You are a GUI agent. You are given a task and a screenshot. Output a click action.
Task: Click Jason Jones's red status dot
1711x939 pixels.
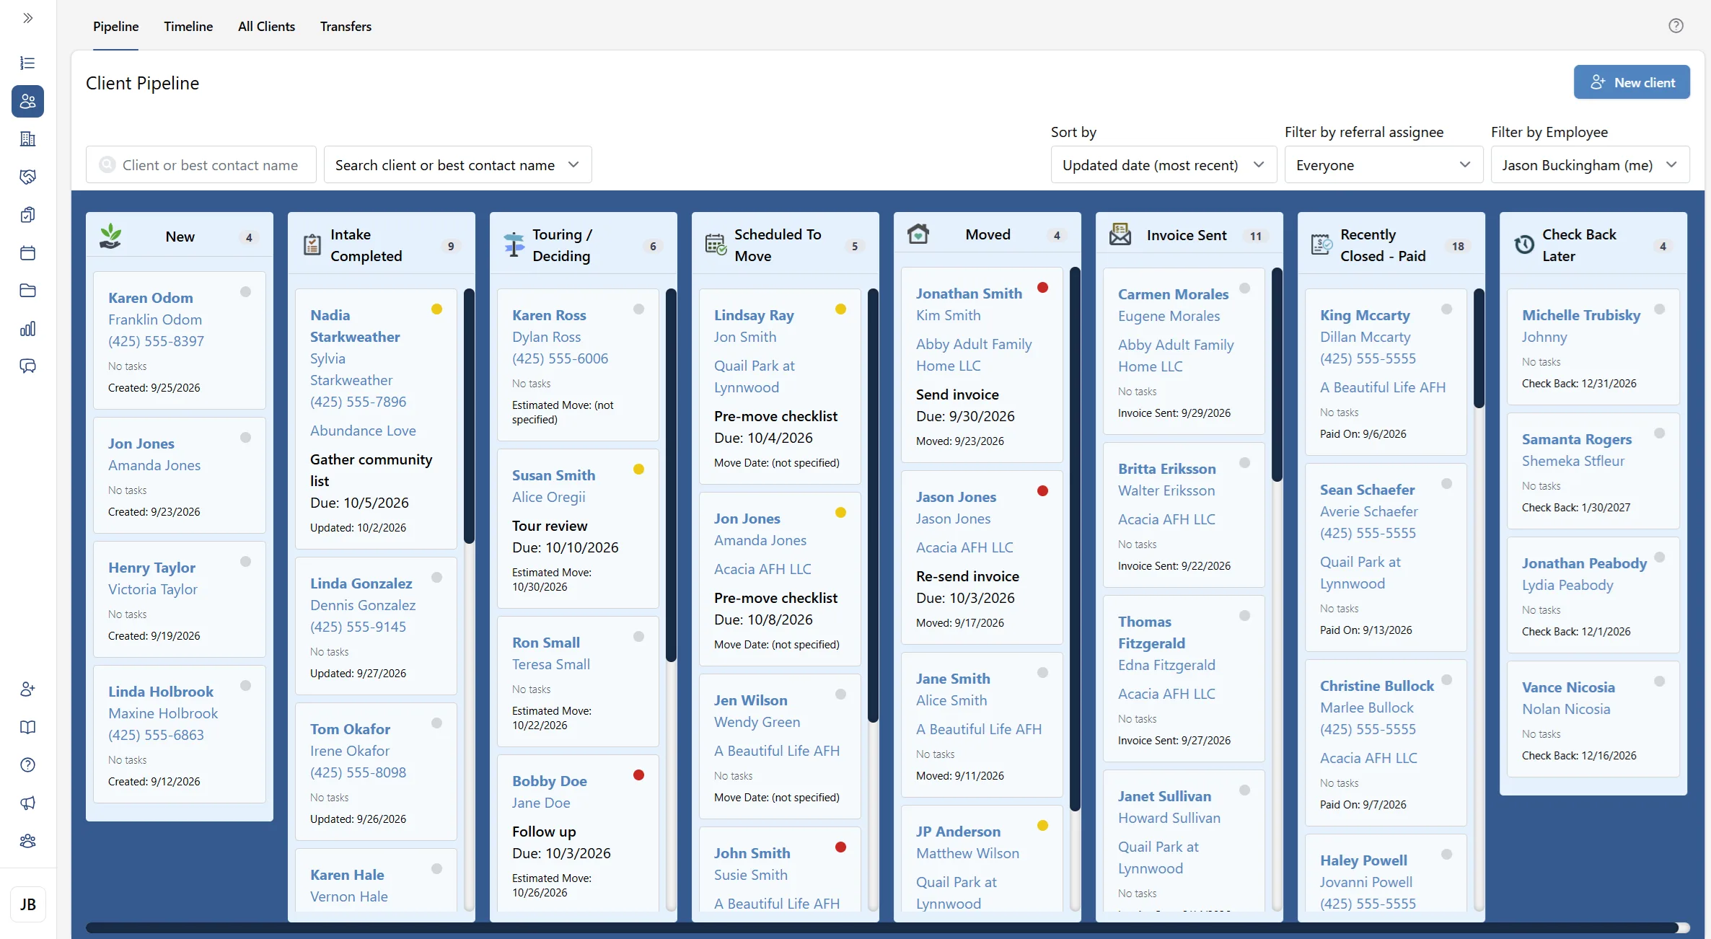[x=1042, y=491]
